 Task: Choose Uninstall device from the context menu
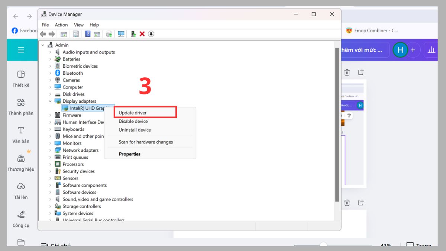click(x=135, y=130)
